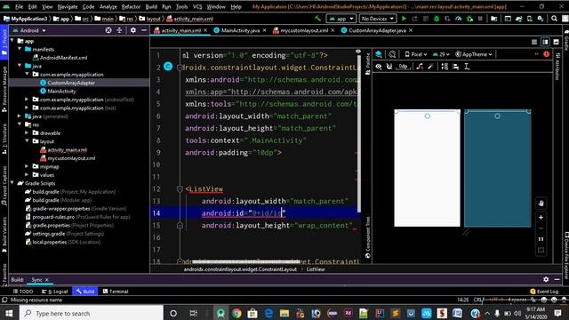Click Infer Constraints wand icon
569x320 pixels.
[430, 67]
